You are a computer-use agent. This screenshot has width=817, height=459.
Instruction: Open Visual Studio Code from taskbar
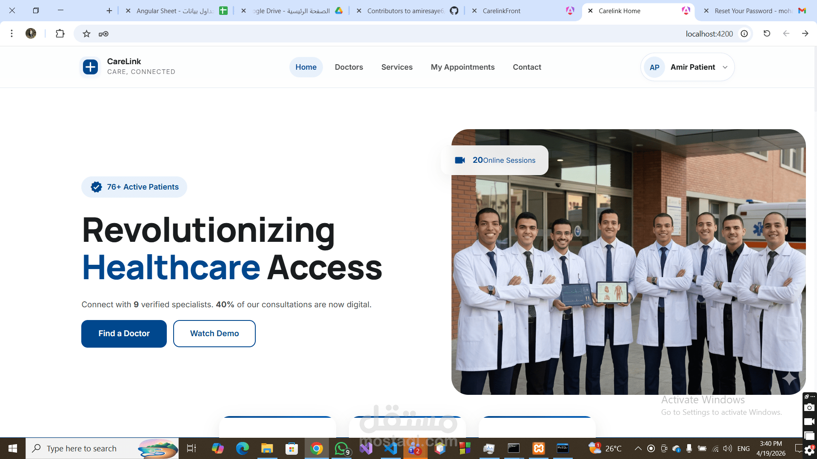pyautogui.click(x=391, y=448)
